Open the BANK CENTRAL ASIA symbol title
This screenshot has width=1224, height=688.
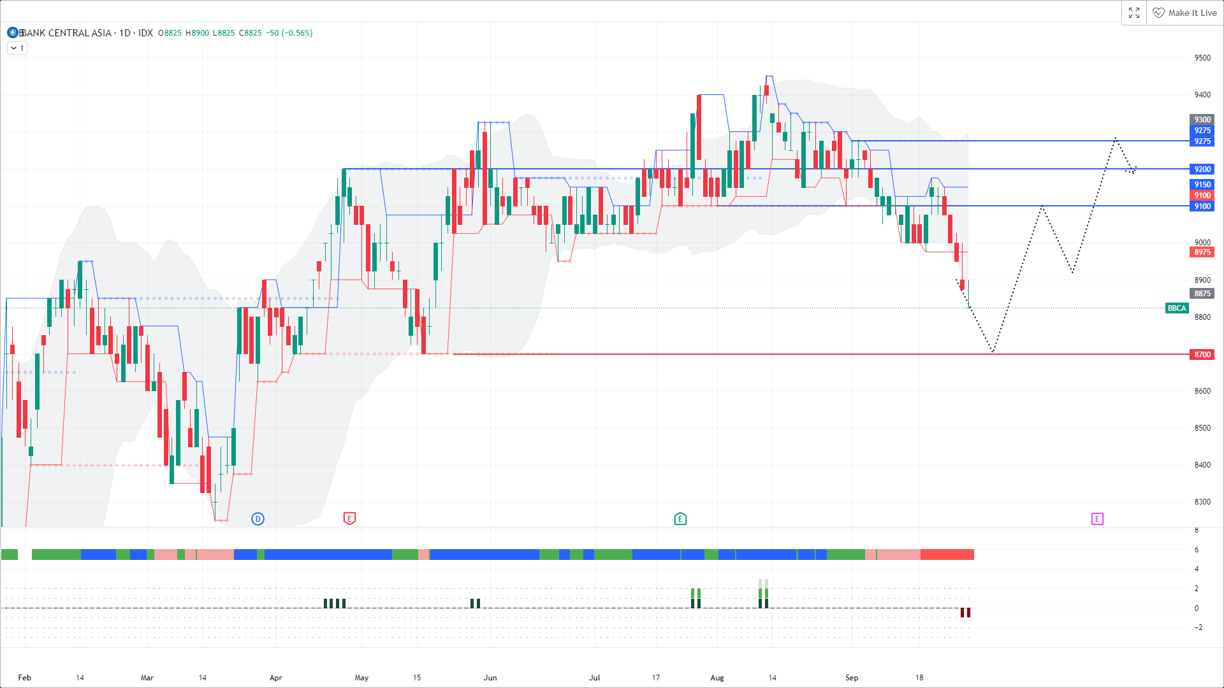point(66,32)
